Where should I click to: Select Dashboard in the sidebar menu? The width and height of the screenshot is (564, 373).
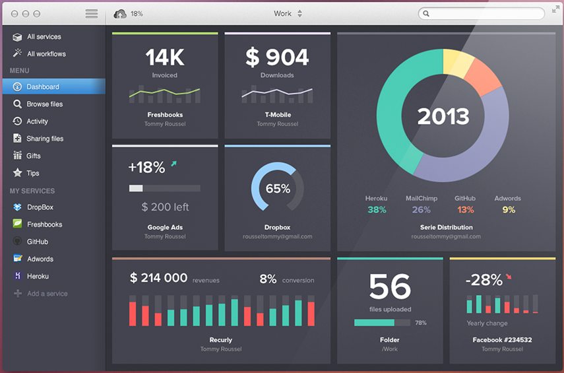[54, 86]
